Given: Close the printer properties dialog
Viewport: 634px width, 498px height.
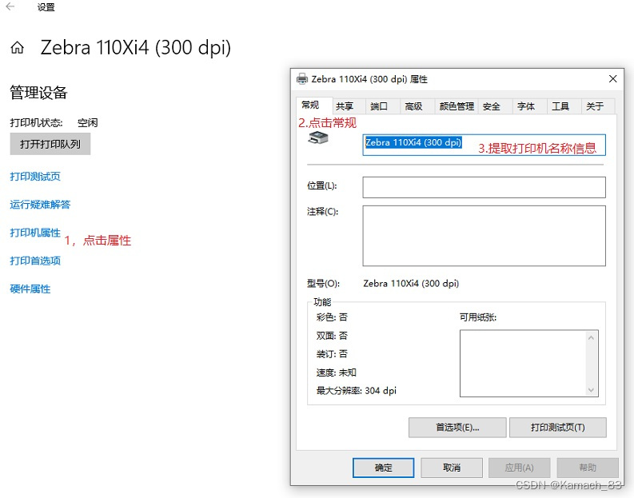Looking at the screenshot, I should tap(612, 79).
